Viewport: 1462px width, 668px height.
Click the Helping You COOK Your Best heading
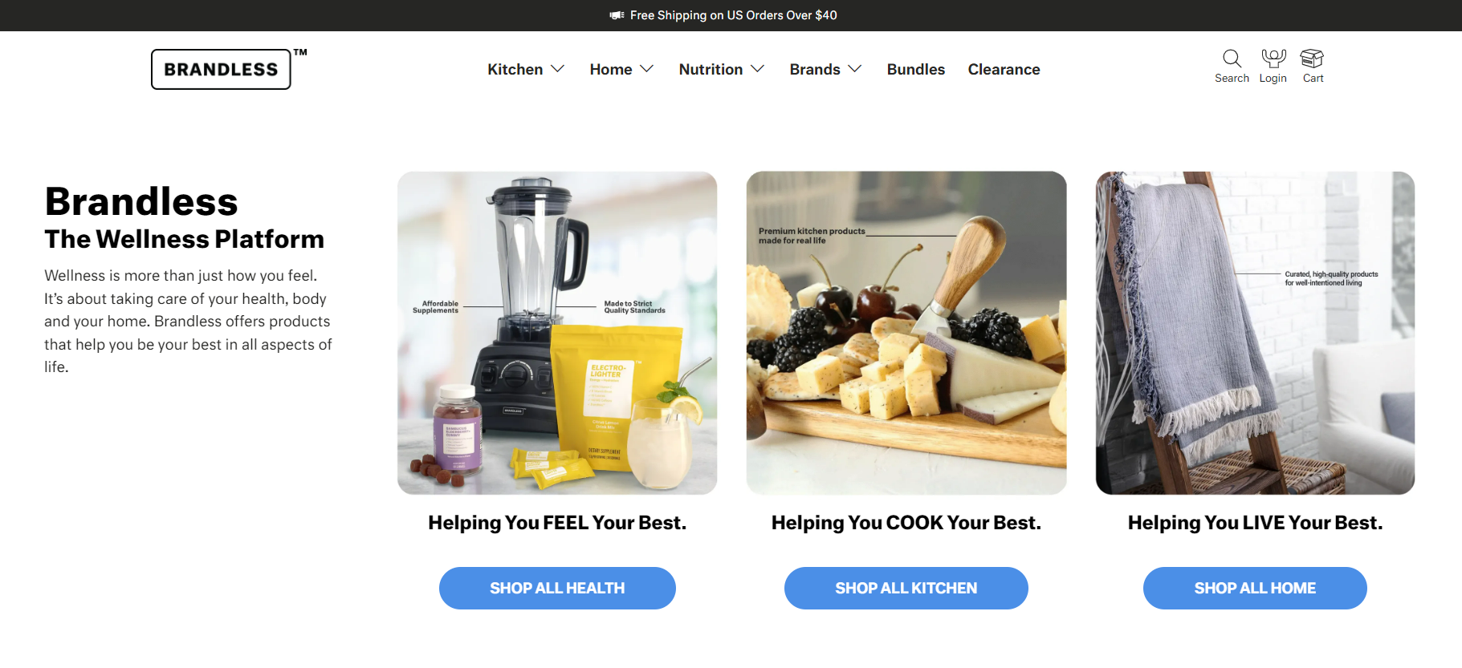point(906,523)
